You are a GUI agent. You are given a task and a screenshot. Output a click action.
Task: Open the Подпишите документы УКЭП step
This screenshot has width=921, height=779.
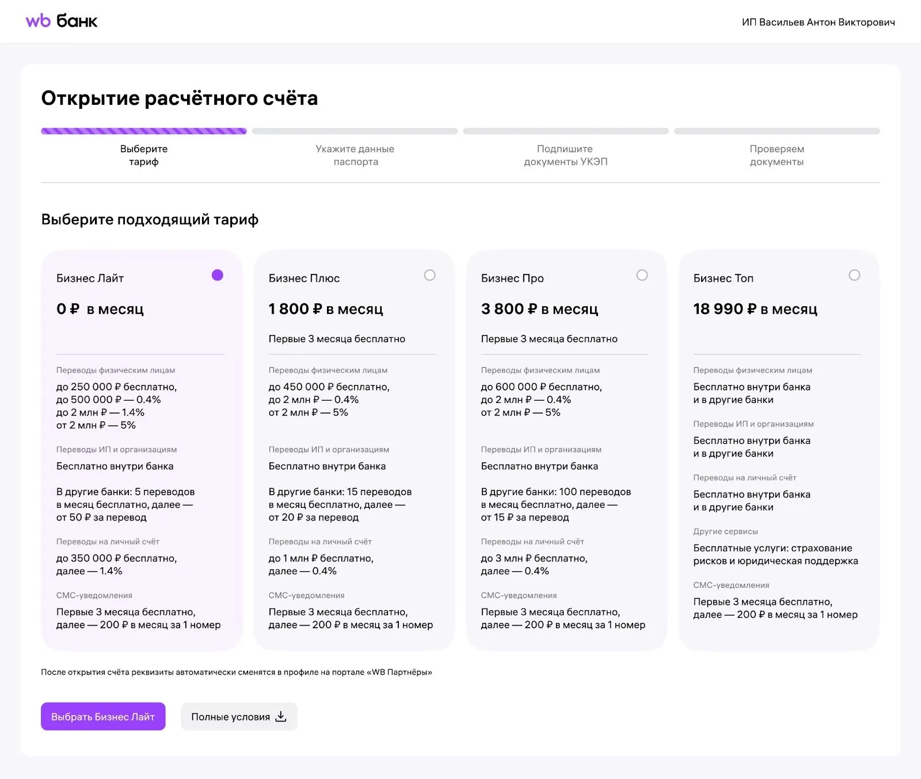click(565, 155)
